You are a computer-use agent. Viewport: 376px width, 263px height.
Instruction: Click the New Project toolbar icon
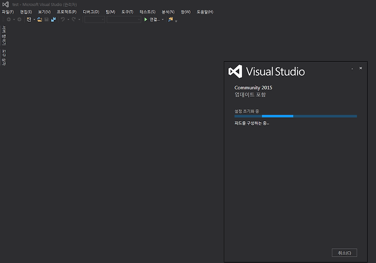(x=29, y=19)
